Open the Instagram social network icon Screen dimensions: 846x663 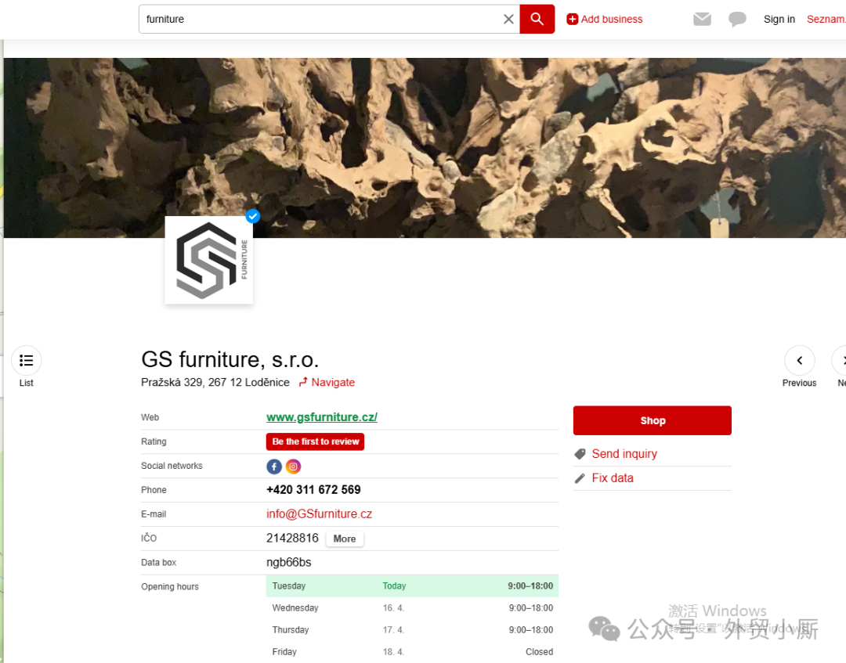click(x=293, y=467)
